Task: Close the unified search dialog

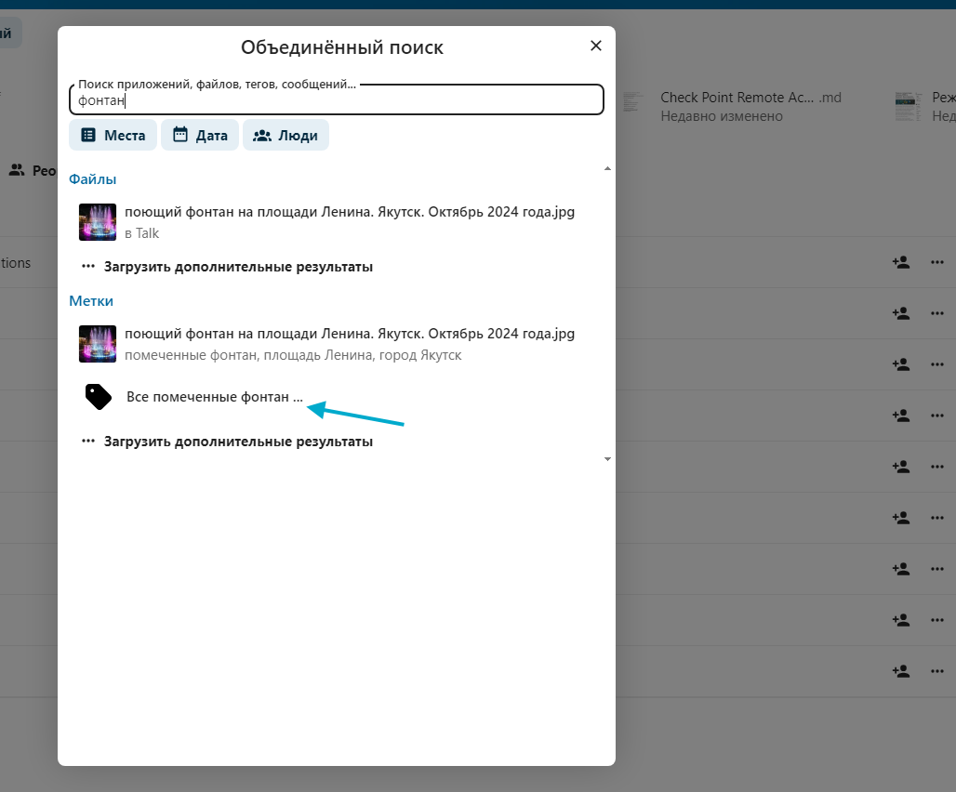Action: (x=596, y=46)
